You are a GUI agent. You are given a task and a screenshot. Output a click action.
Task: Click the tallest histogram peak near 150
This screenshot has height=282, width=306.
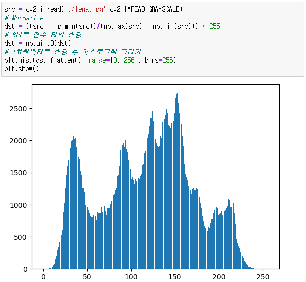(x=177, y=181)
